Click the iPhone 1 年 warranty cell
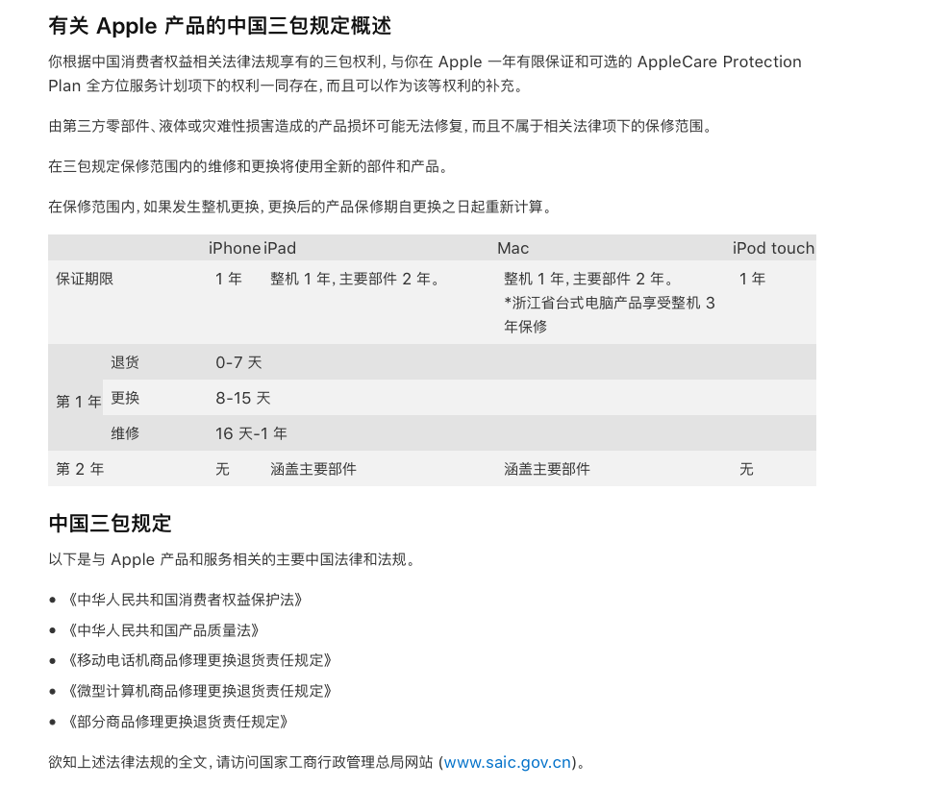 (x=228, y=279)
